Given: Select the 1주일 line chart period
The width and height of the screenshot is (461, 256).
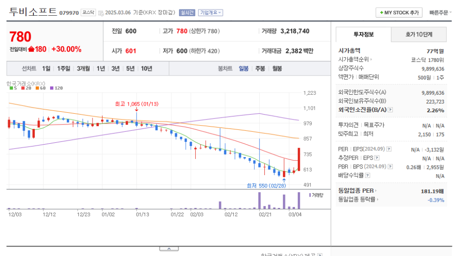Looking at the screenshot, I should (x=63, y=69).
